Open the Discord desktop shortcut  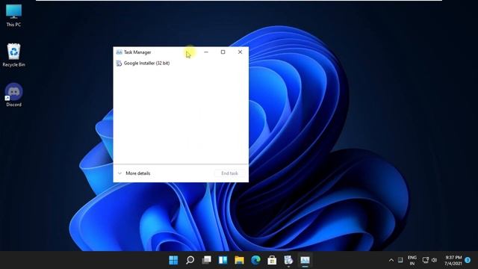click(x=13, y=95)
